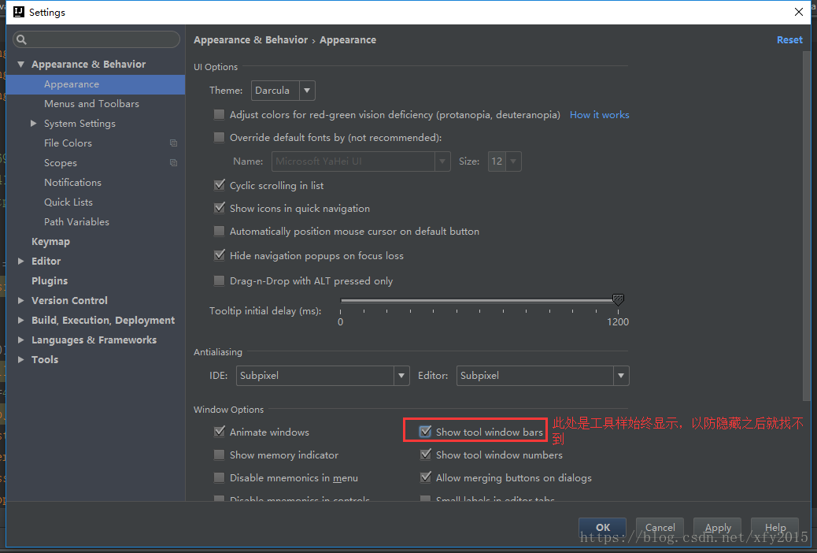Open Scopes settings page
817x553 pixels.
pos(61,163)
